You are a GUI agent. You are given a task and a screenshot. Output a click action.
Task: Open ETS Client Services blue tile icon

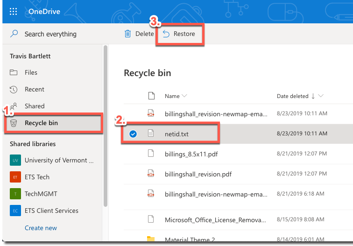click(x=15, y=211)
